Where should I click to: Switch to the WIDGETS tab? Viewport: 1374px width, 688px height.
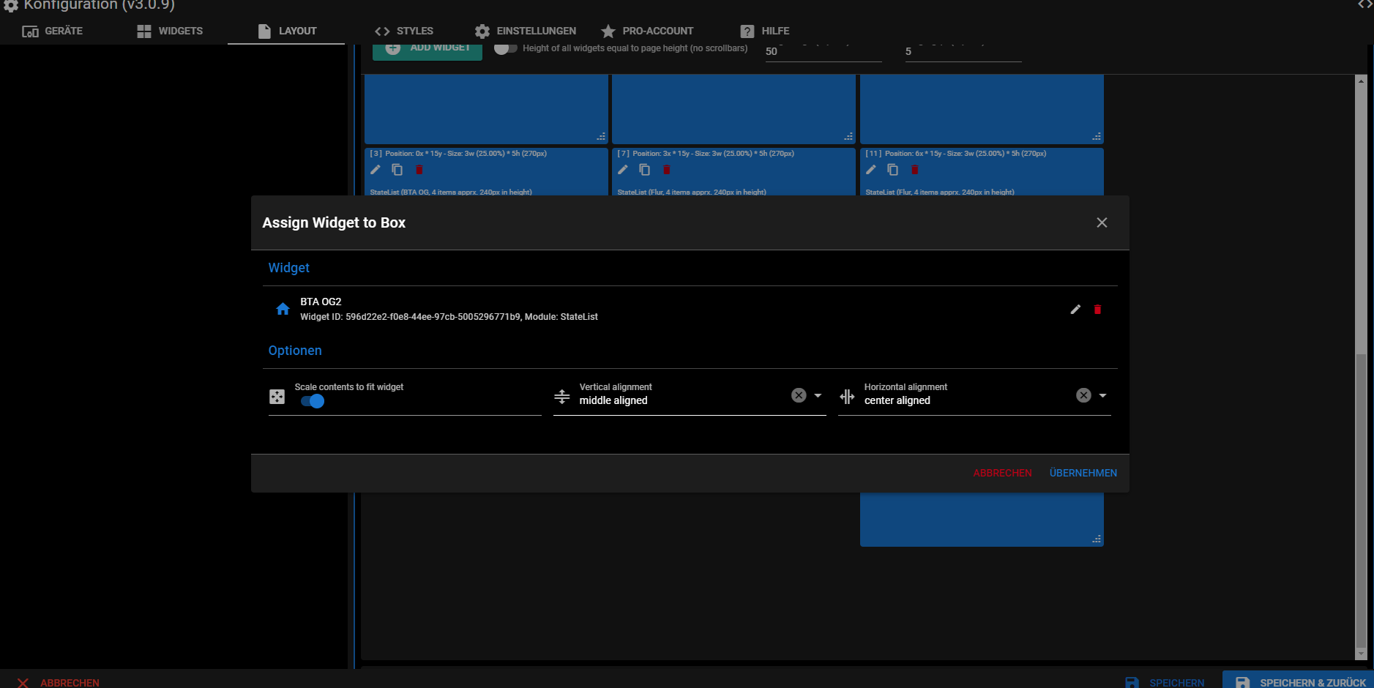click(170, 31)
